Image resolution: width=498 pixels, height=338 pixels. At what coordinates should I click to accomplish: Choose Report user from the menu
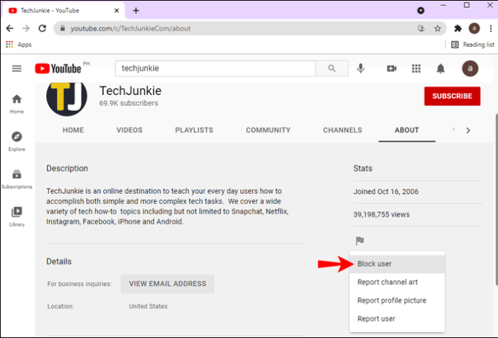[397, 319]
